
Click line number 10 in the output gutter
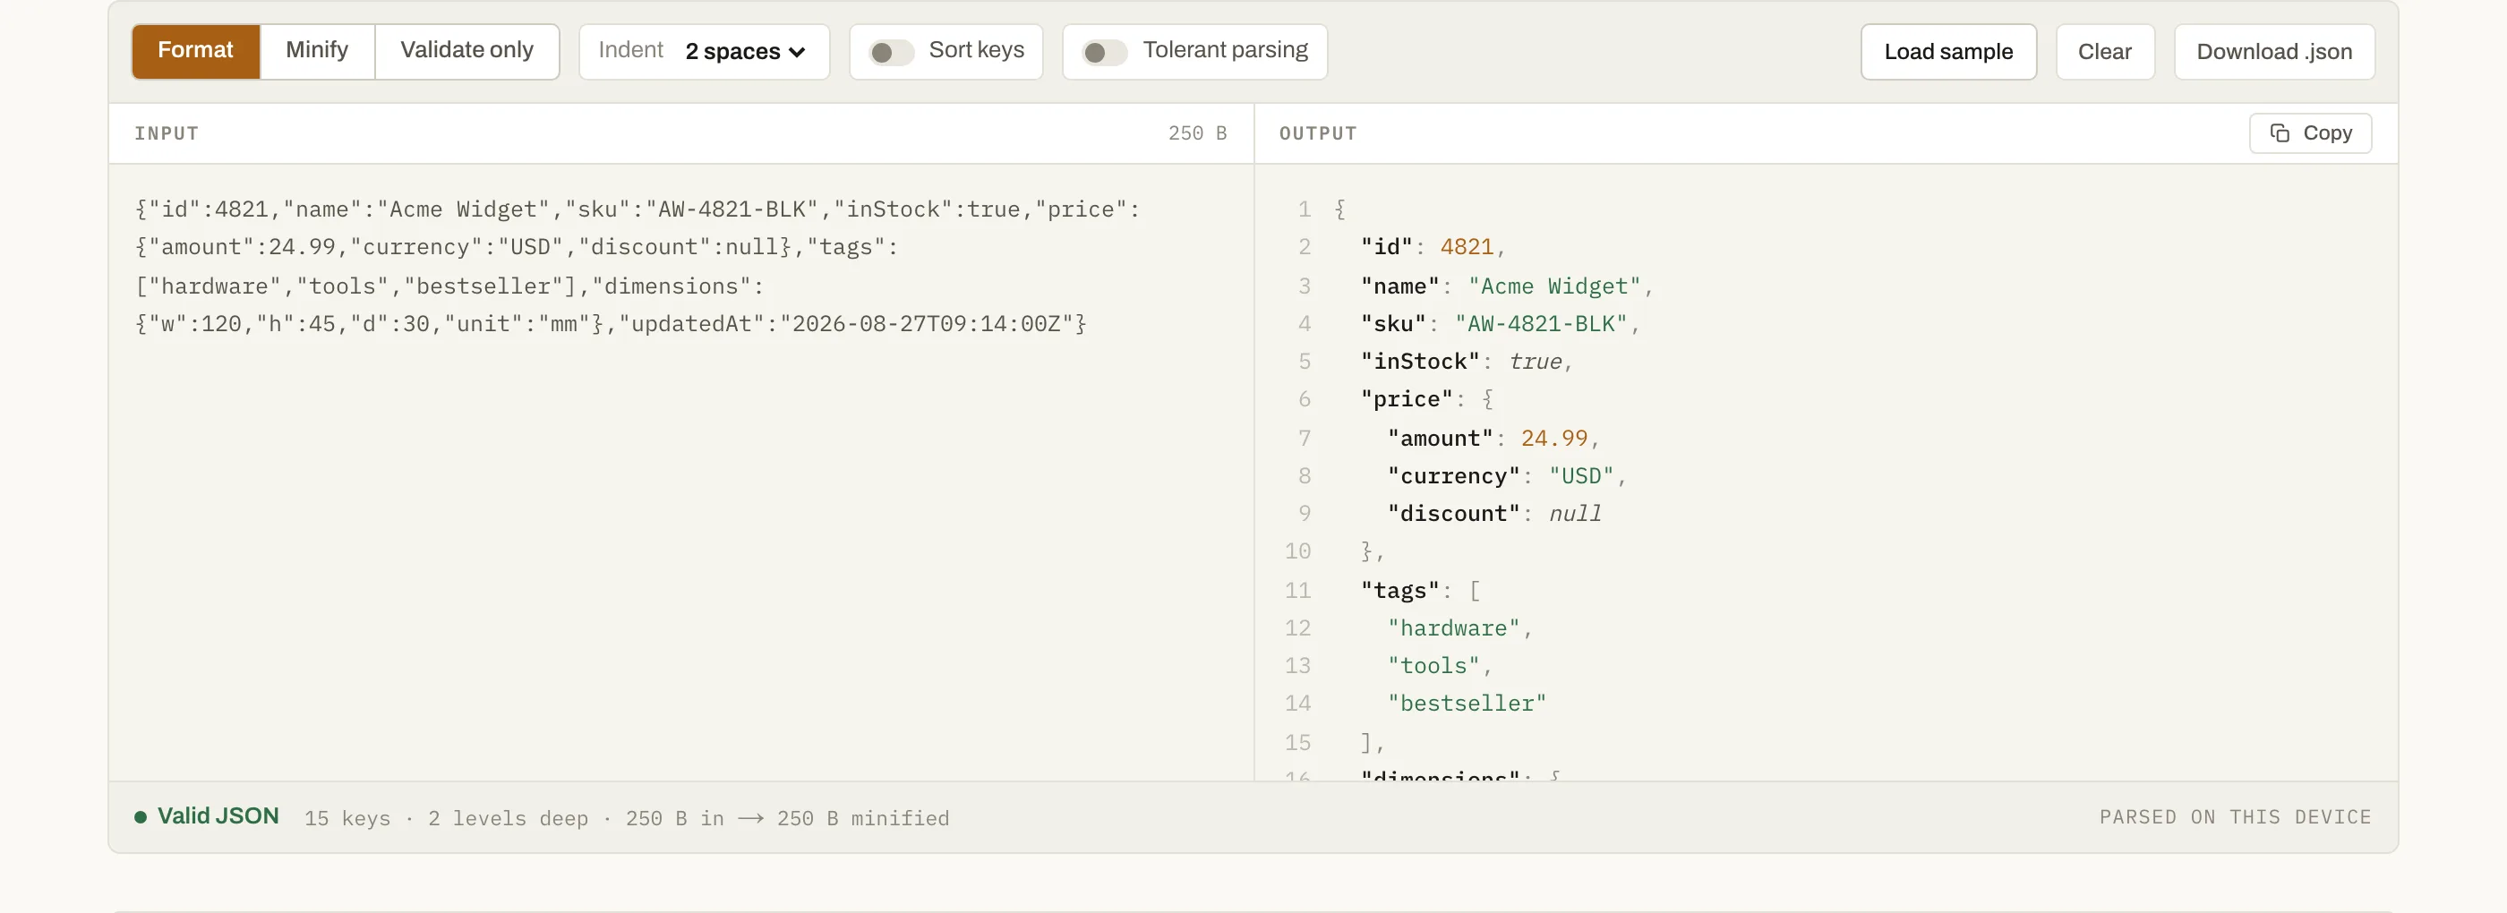pos(1297,552)
